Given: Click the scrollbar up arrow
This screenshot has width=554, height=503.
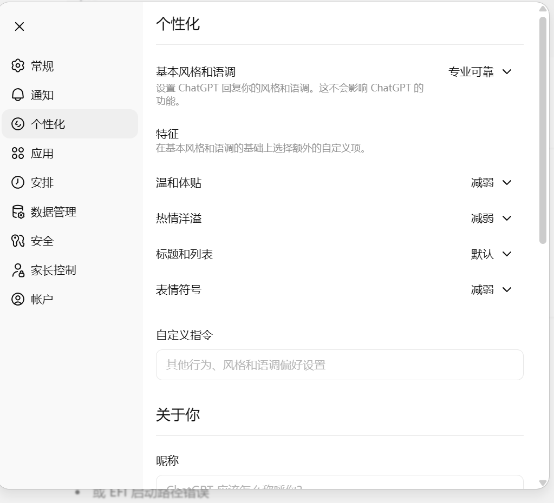Looking at the screenshot, I should 543,9.
